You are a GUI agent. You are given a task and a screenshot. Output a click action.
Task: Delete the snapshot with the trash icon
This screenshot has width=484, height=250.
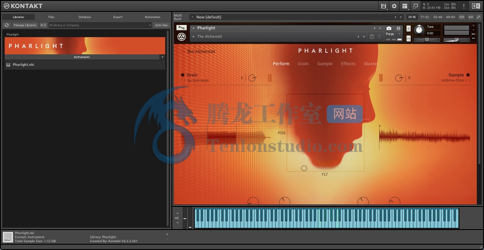click(379, 37)
